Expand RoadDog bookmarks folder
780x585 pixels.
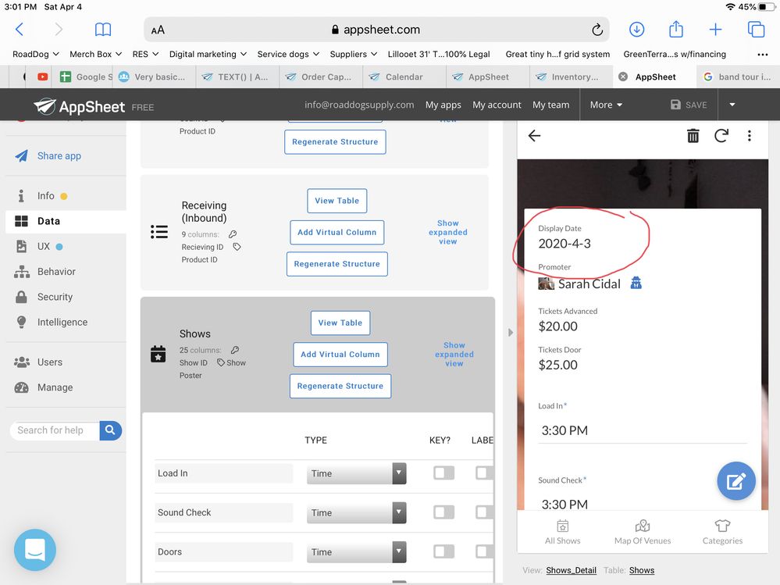click(x=36, y=54)
